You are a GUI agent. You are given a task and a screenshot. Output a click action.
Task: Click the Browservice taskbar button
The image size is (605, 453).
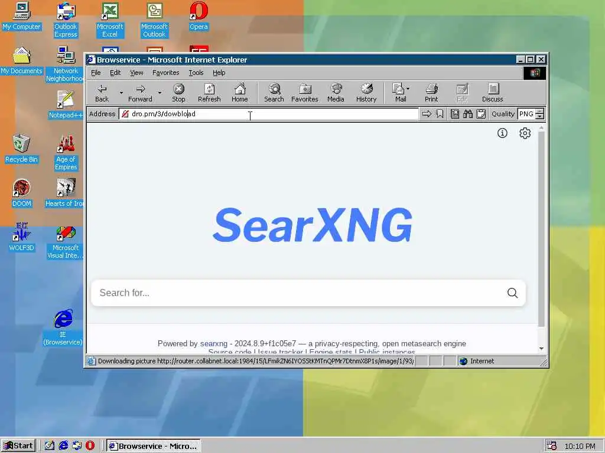[x=153, y=446]
